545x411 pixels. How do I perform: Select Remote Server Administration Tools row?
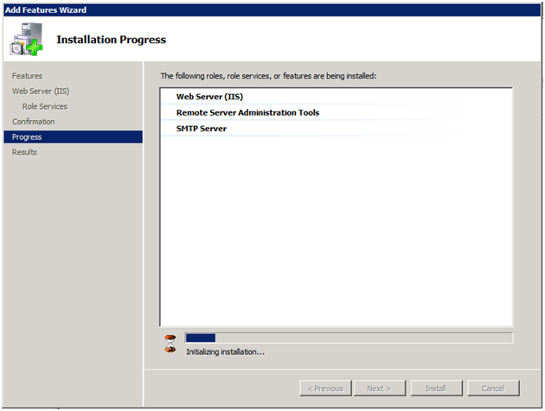click(x=337, y=113)
